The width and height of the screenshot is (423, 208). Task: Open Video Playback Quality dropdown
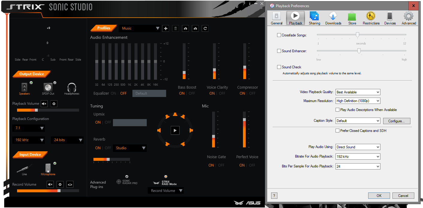[x=358, y=92]
